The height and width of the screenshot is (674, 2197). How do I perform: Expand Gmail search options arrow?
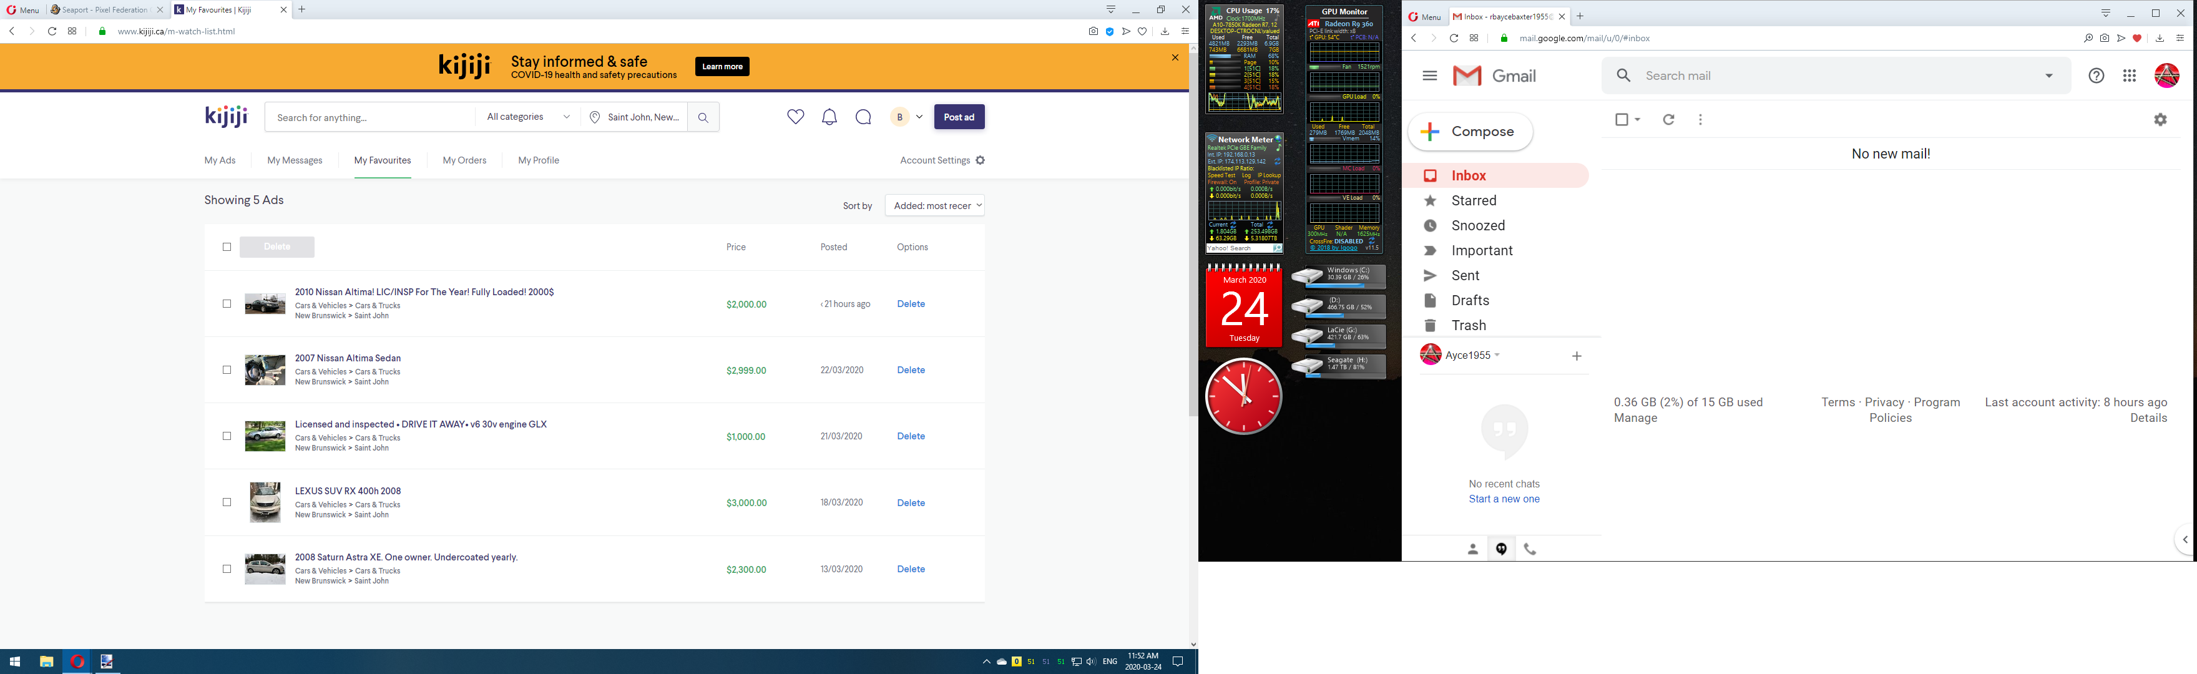[x=2048, y=76]
